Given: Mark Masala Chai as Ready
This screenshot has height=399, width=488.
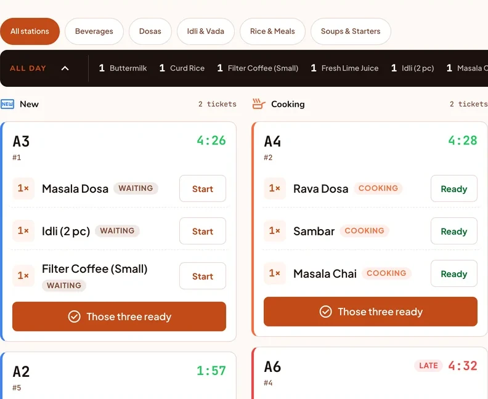Looking at the screenshot, I should click(453, 273).
